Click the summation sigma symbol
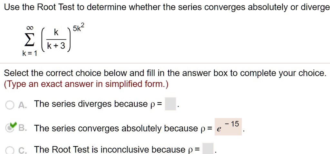Viewport: 330px width, 154px height. (30, 41)
